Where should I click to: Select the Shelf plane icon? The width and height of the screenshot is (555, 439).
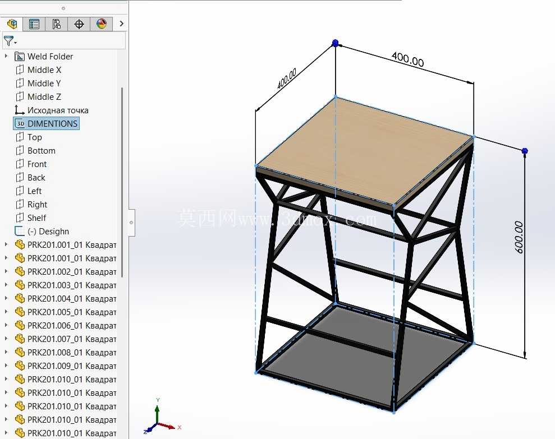pos(20,218)
